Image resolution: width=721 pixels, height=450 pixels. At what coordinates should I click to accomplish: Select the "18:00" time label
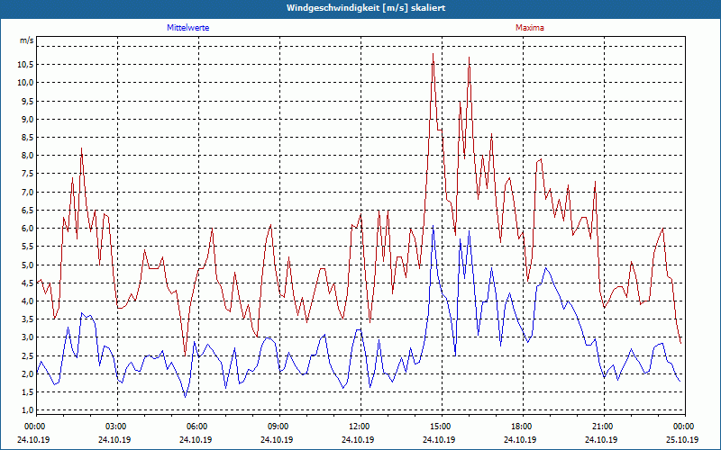pos(521,427)
